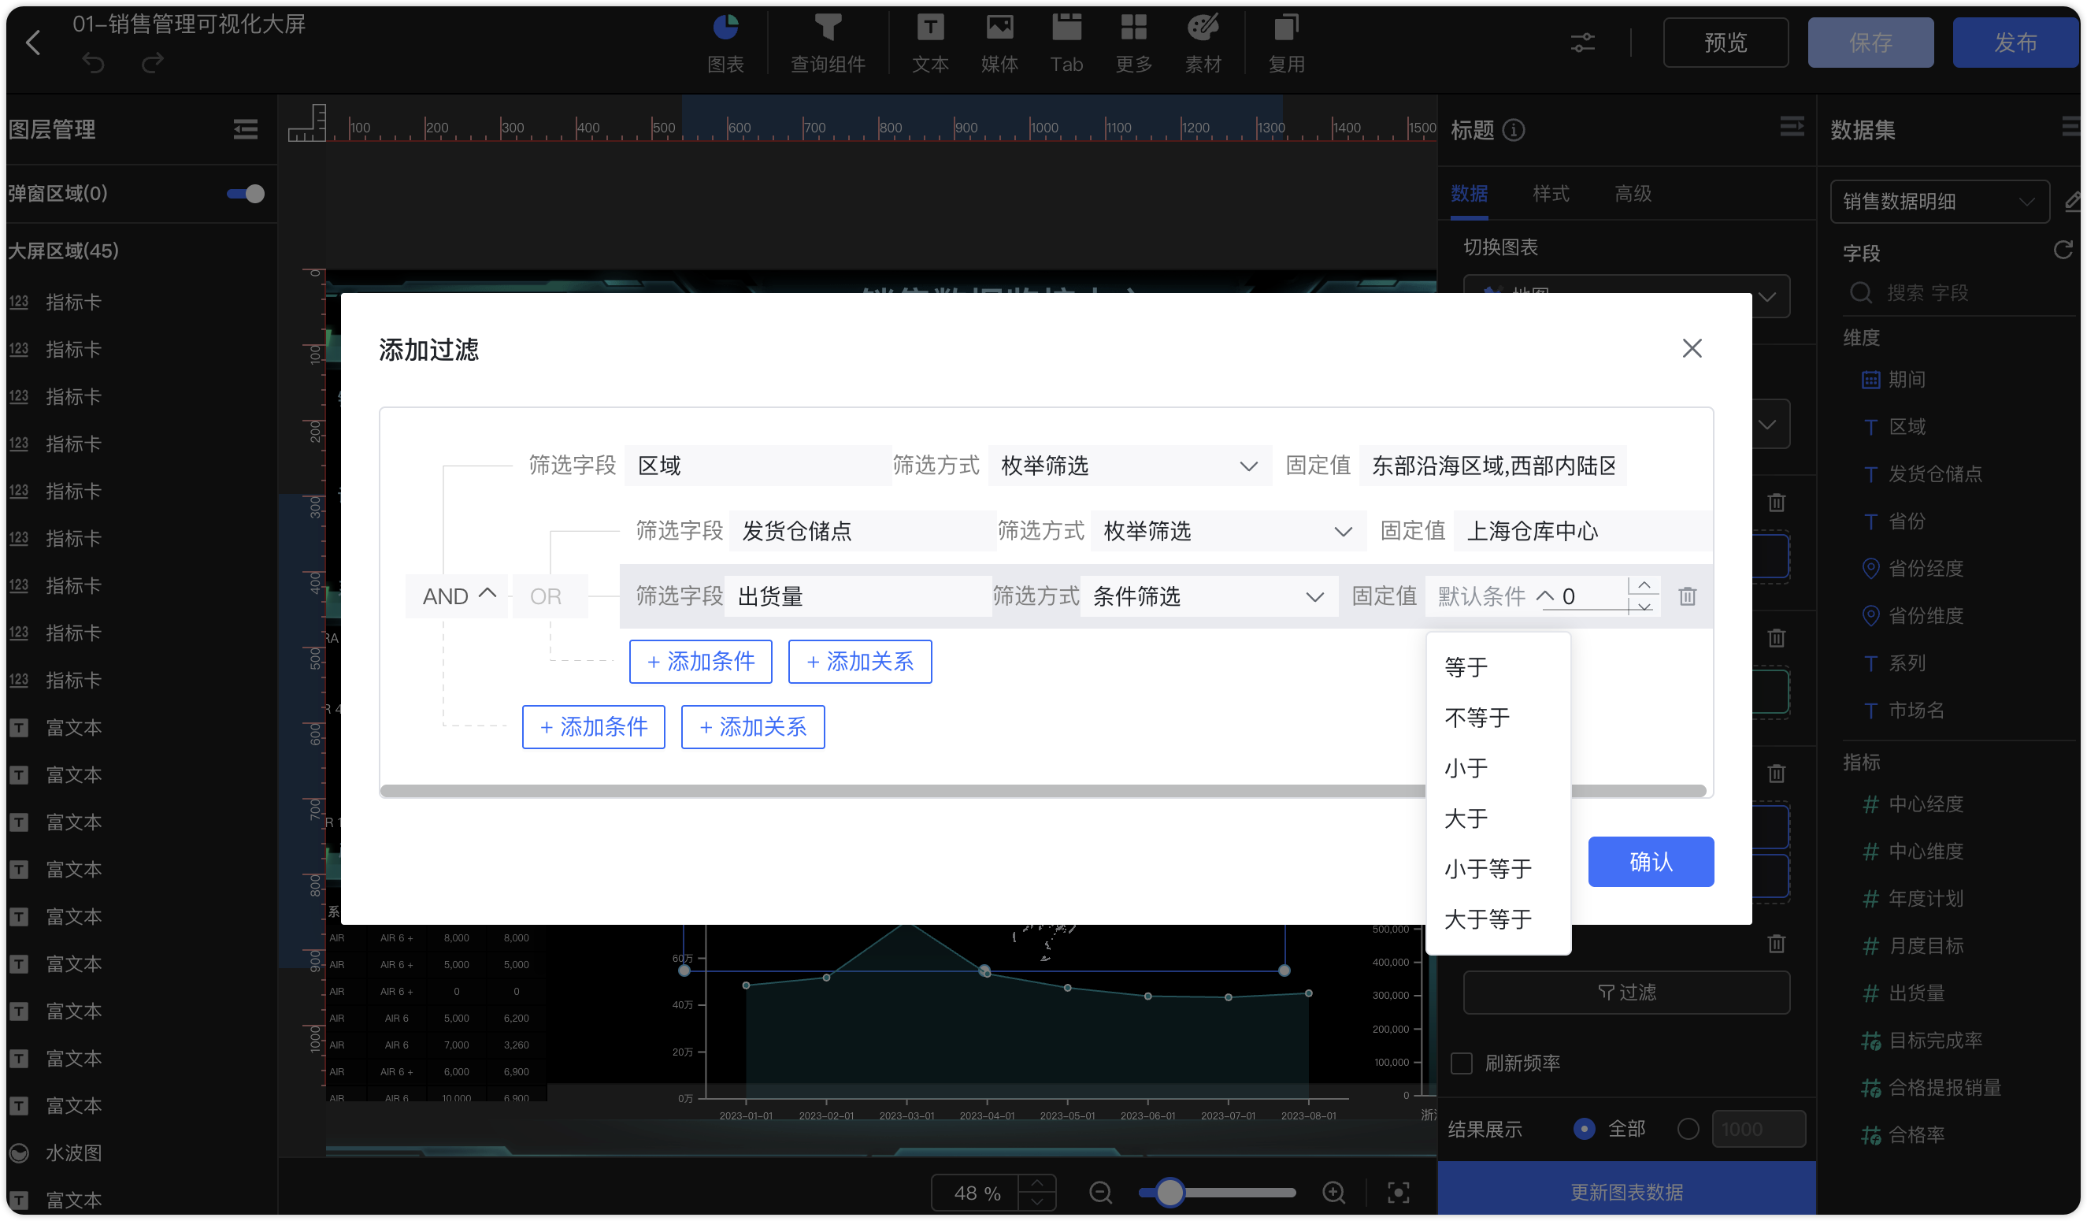The height and width of the screenshot is (1221, 2087).
Task: Switch to the 数据 tab
Action: pos(1468,194)
